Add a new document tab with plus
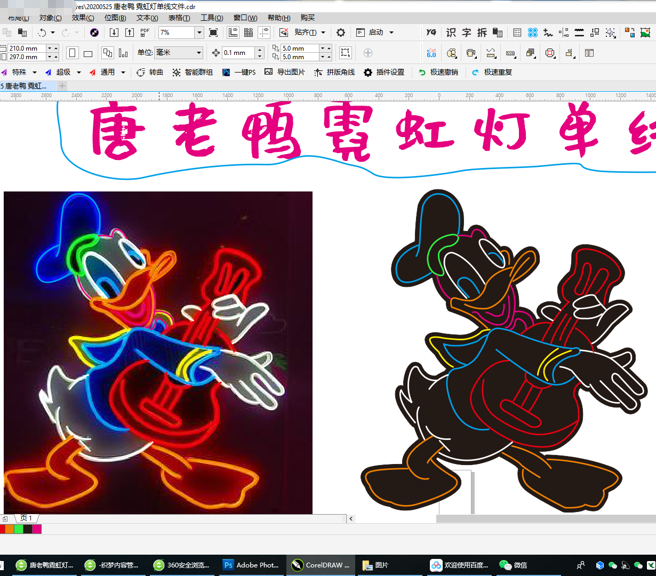 (x=62, y=86)
